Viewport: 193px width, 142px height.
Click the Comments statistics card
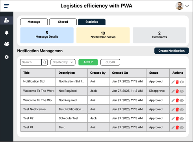(160, 35)
